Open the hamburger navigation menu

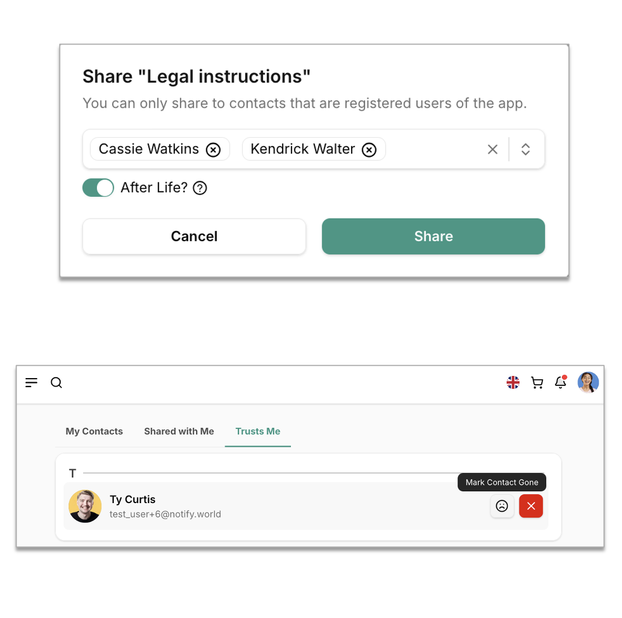[31, 383]
